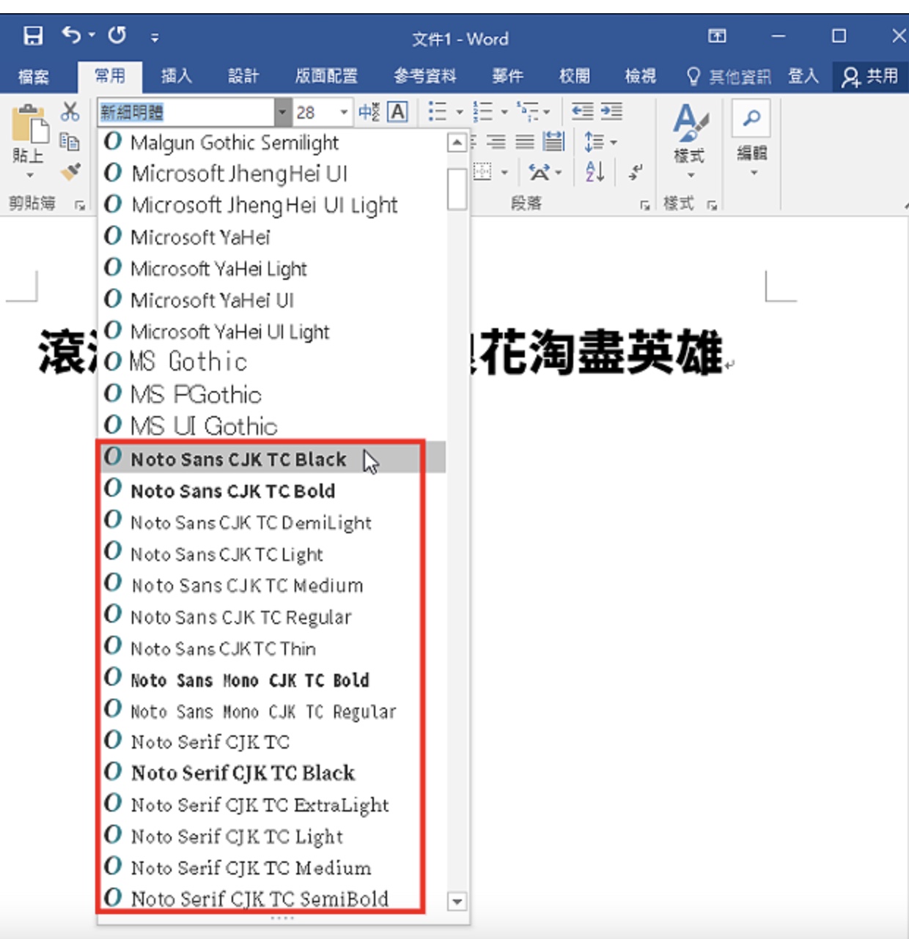This screenshot has height=939, width=909.
Task: Click the phonetic guide 中 icon
Action: [369, 112]
